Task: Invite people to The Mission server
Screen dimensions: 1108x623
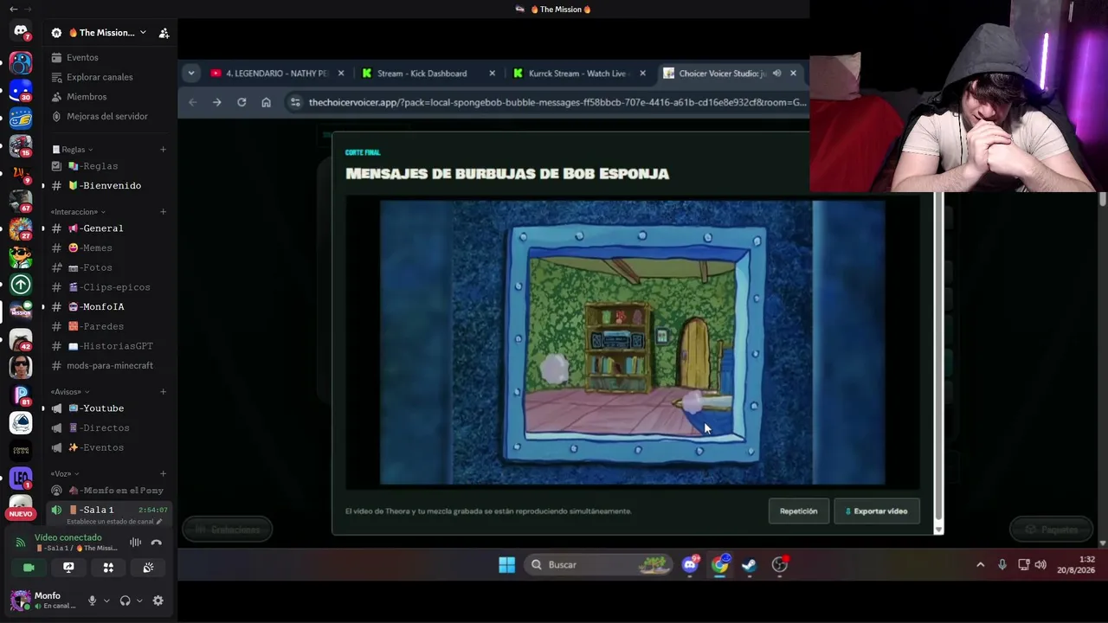Action: (164, 33)
